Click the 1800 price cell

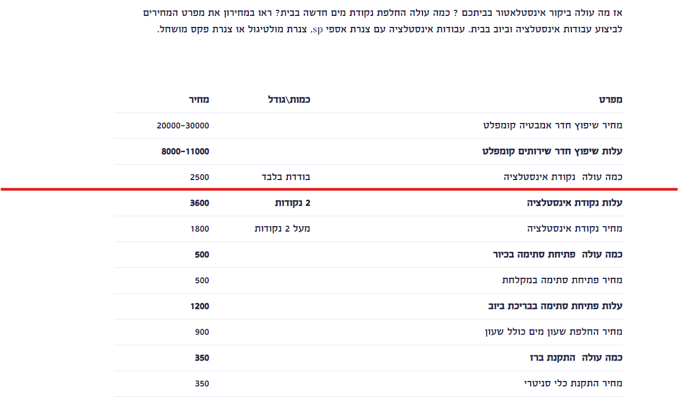tap(199, 229)
